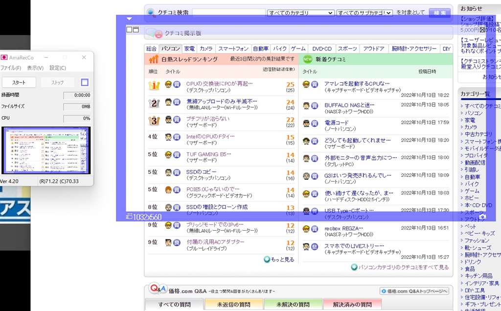The width and height of the screenshot is (501, 311).
Task: Click the plain square frame-mode icon
Action: pyautogui.click(x=129, y=29)
